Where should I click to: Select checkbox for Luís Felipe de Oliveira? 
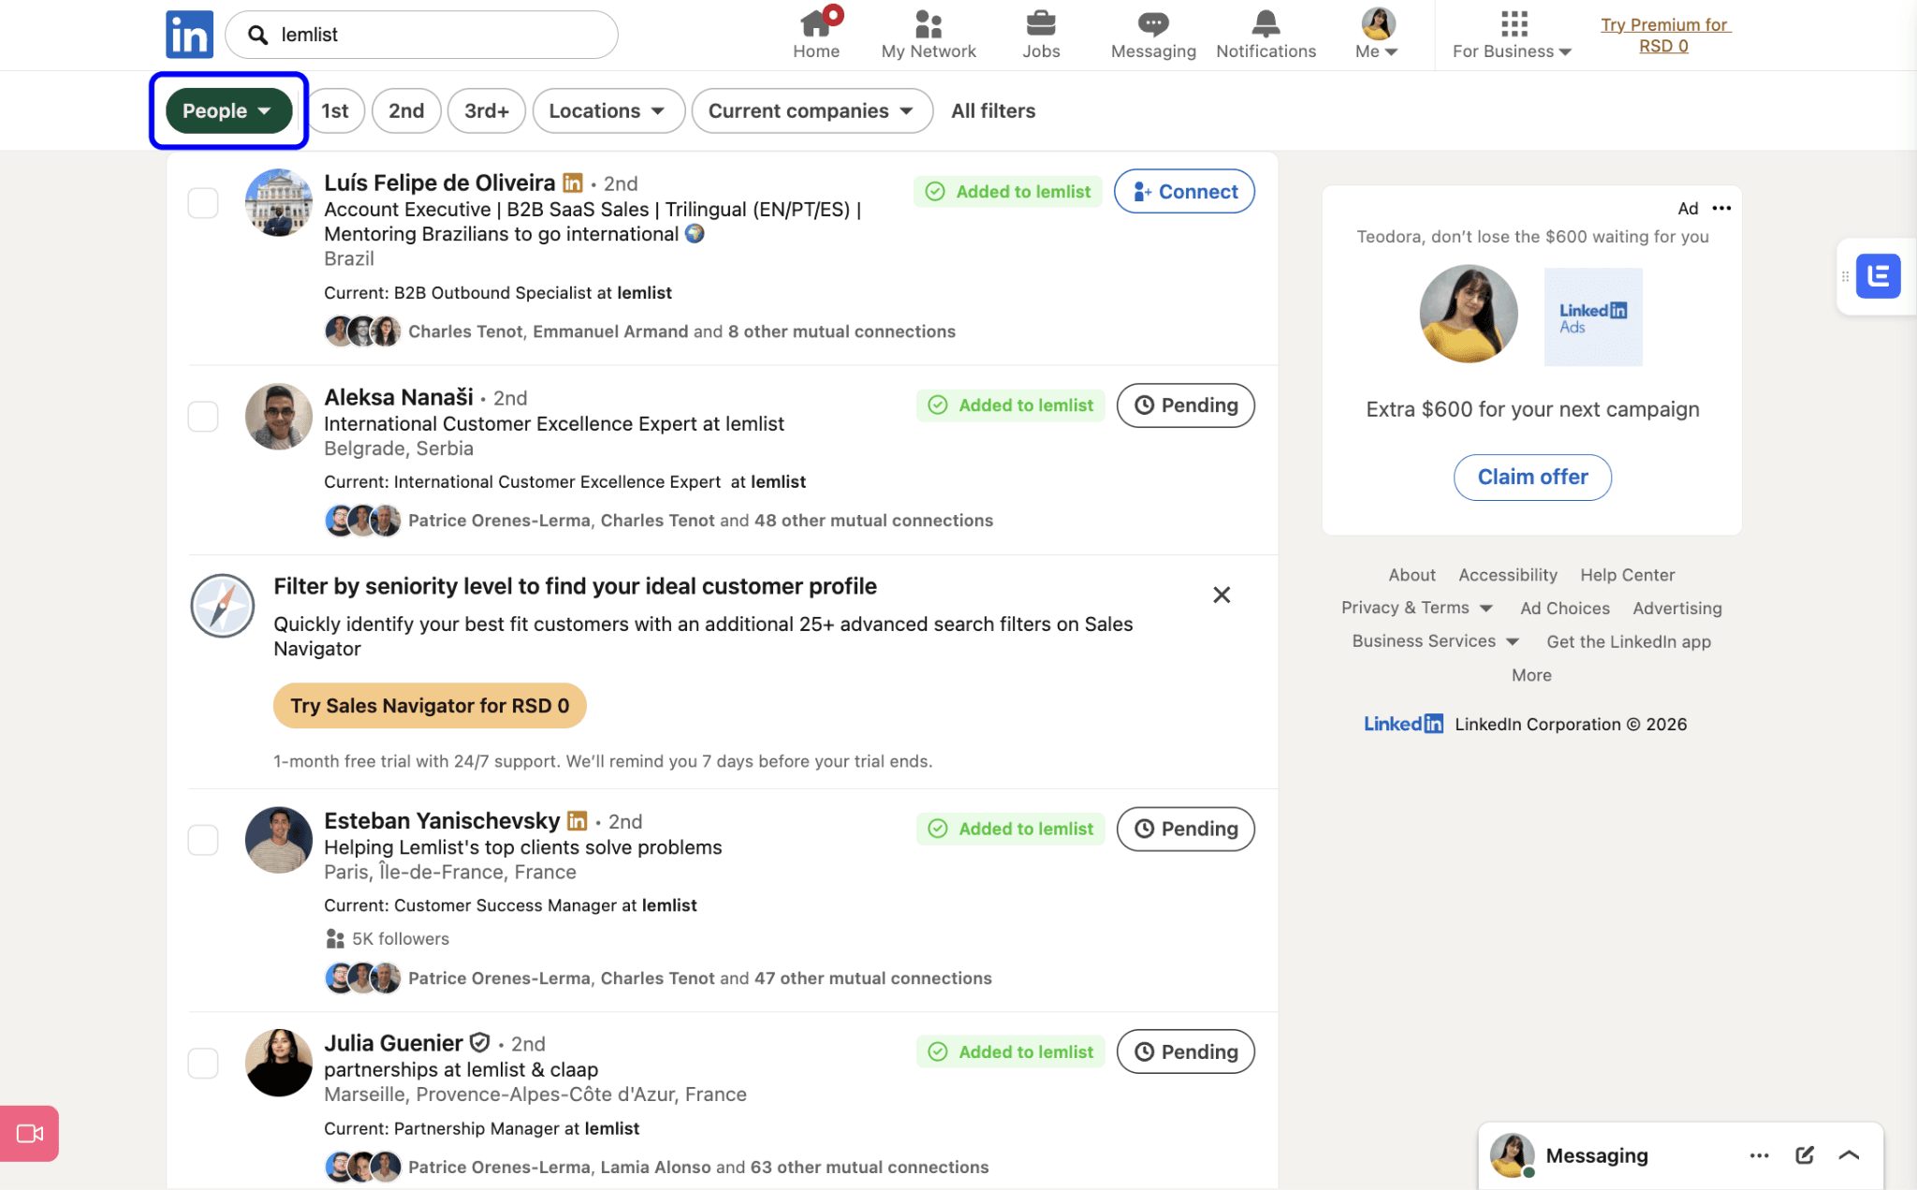pos(203,202)
